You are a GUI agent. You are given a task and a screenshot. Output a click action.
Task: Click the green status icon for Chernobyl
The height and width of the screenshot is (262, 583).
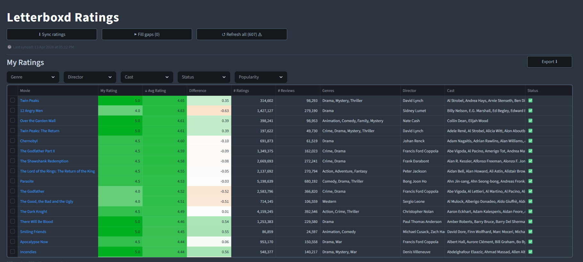pos(530,141)
